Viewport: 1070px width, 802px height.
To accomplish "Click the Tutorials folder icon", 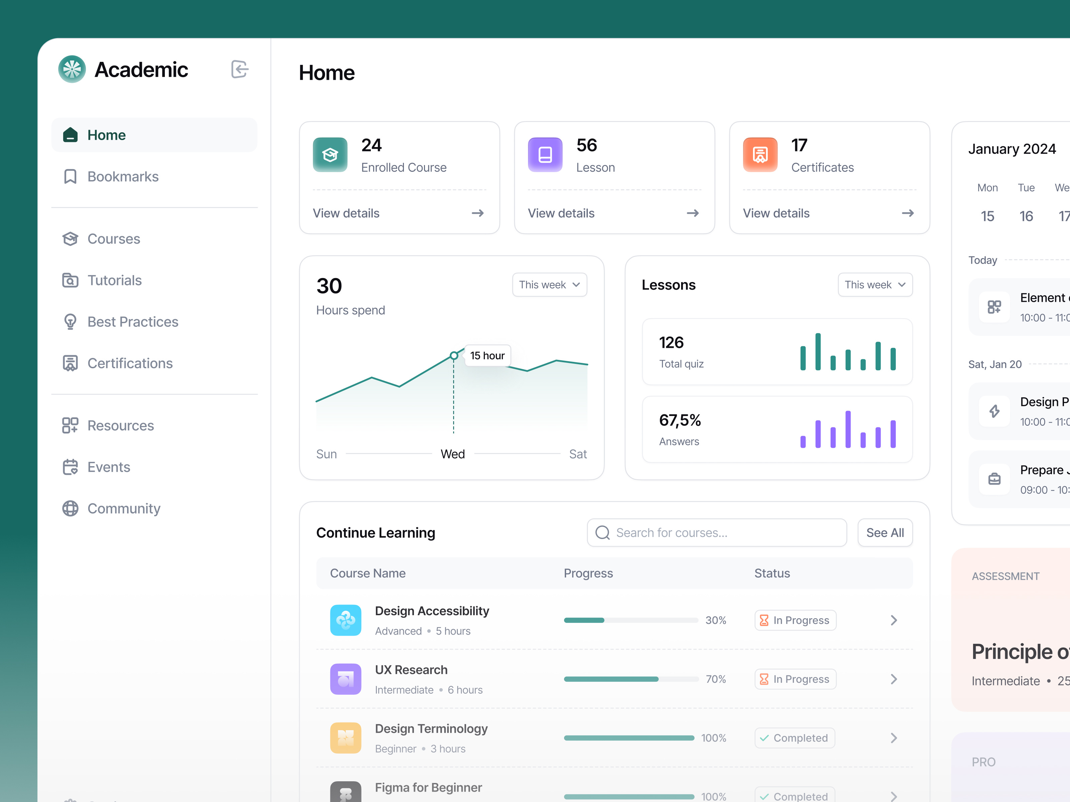I will pyautogui.click(x=71, y=280).
